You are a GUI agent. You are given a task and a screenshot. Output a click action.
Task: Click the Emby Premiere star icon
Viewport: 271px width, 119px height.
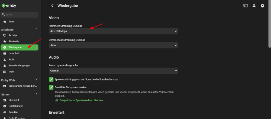tap(5, 118)
